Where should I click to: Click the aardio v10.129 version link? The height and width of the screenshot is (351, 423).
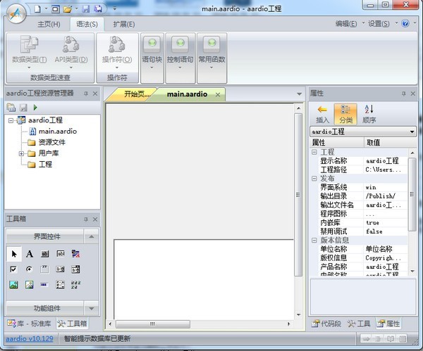[30, 339]
